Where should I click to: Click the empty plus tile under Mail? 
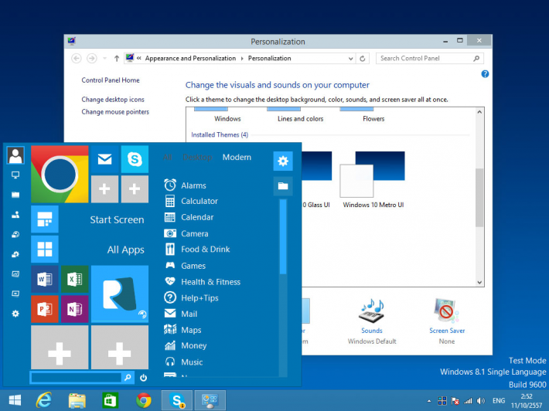tap(104, 189)
